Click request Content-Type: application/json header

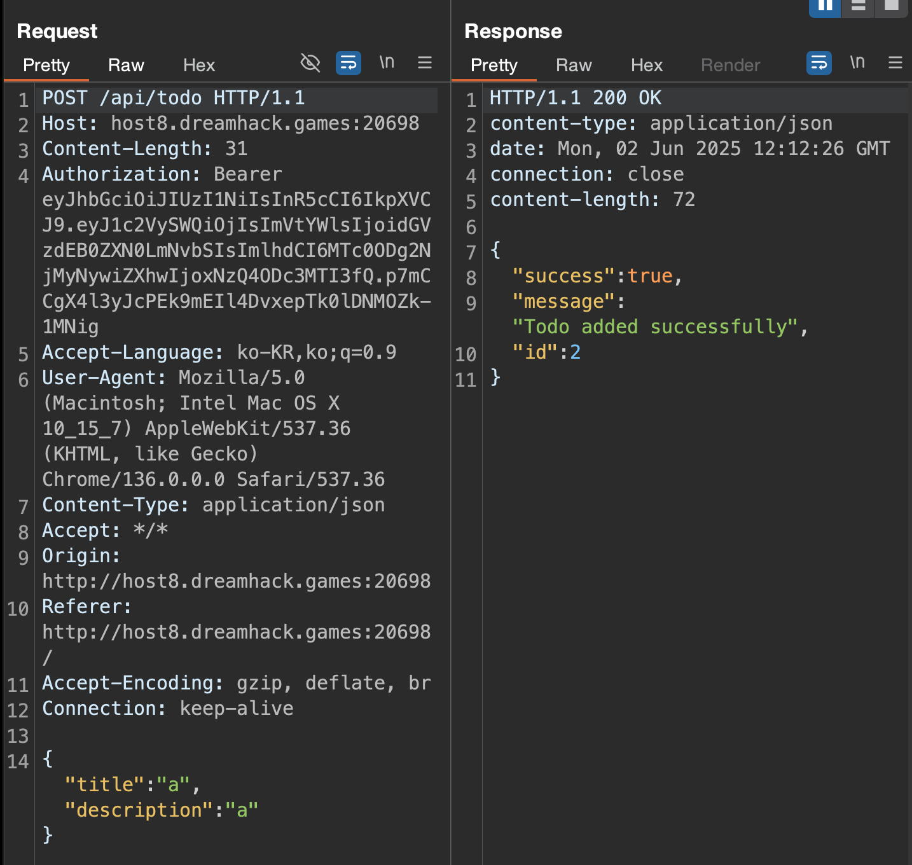(214, 505)
